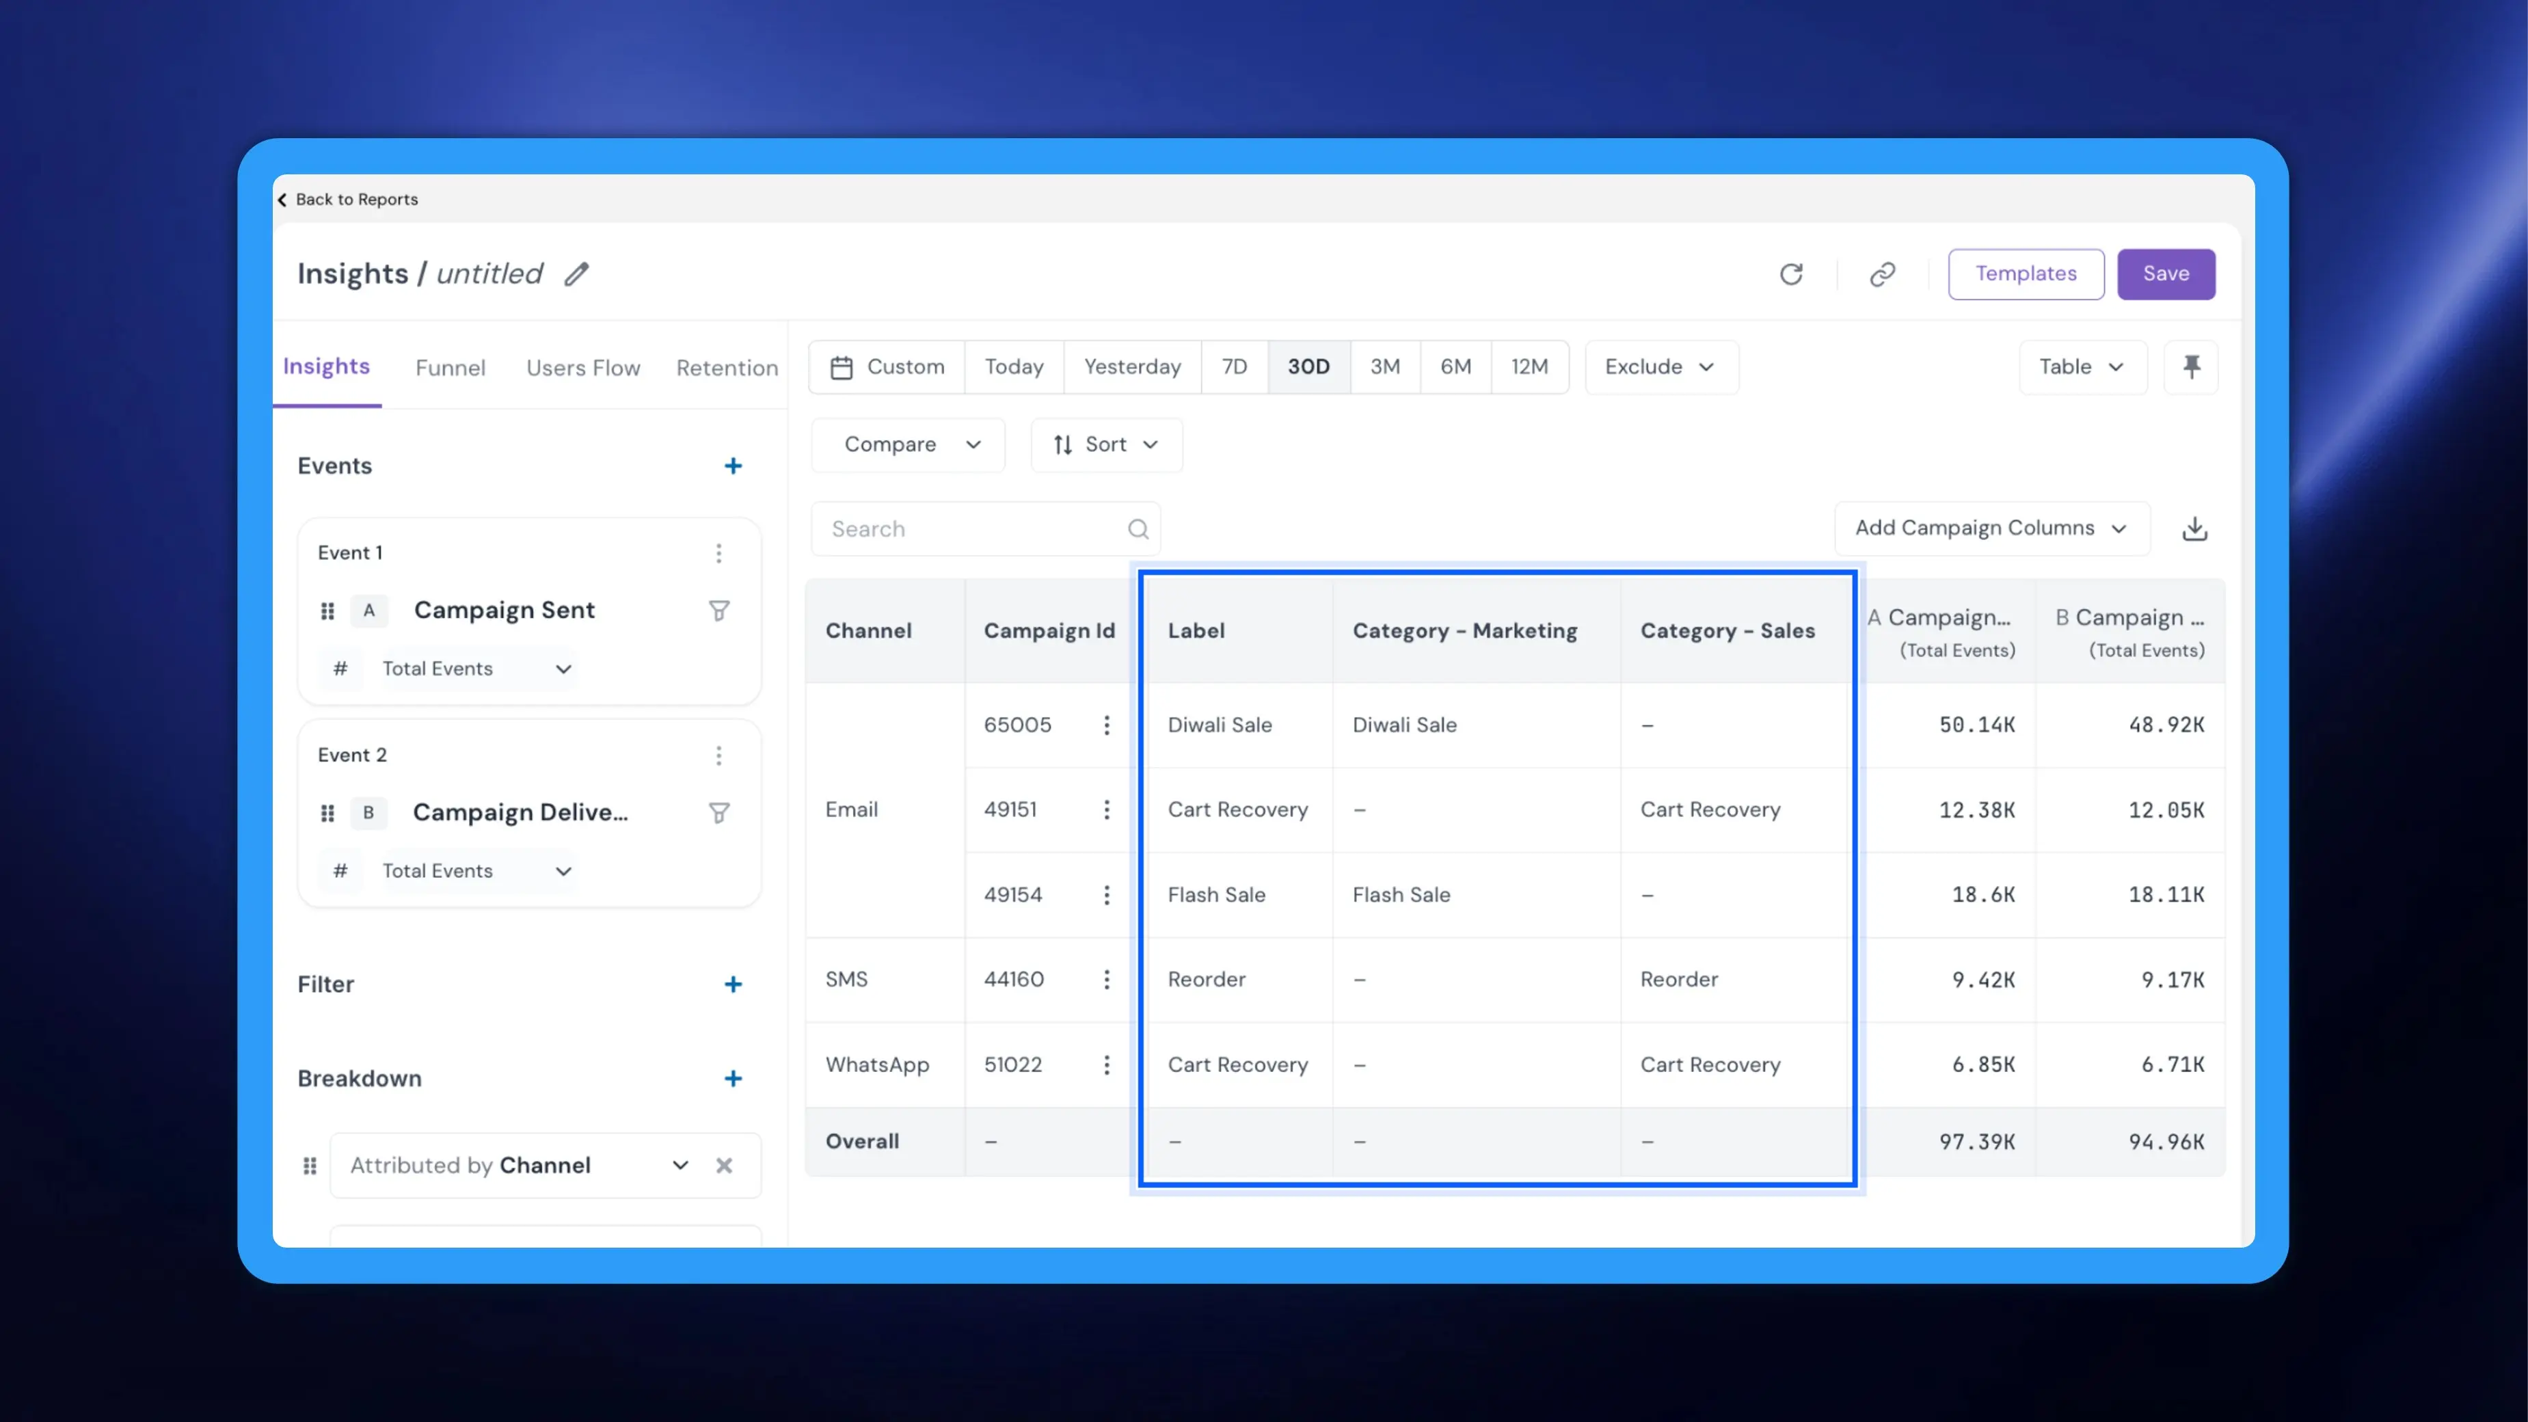Screen dimensions: 2528x1422
Task: Pin the report with the pushpin icon
Action: pyautogui.click(x=2192, y=367)
